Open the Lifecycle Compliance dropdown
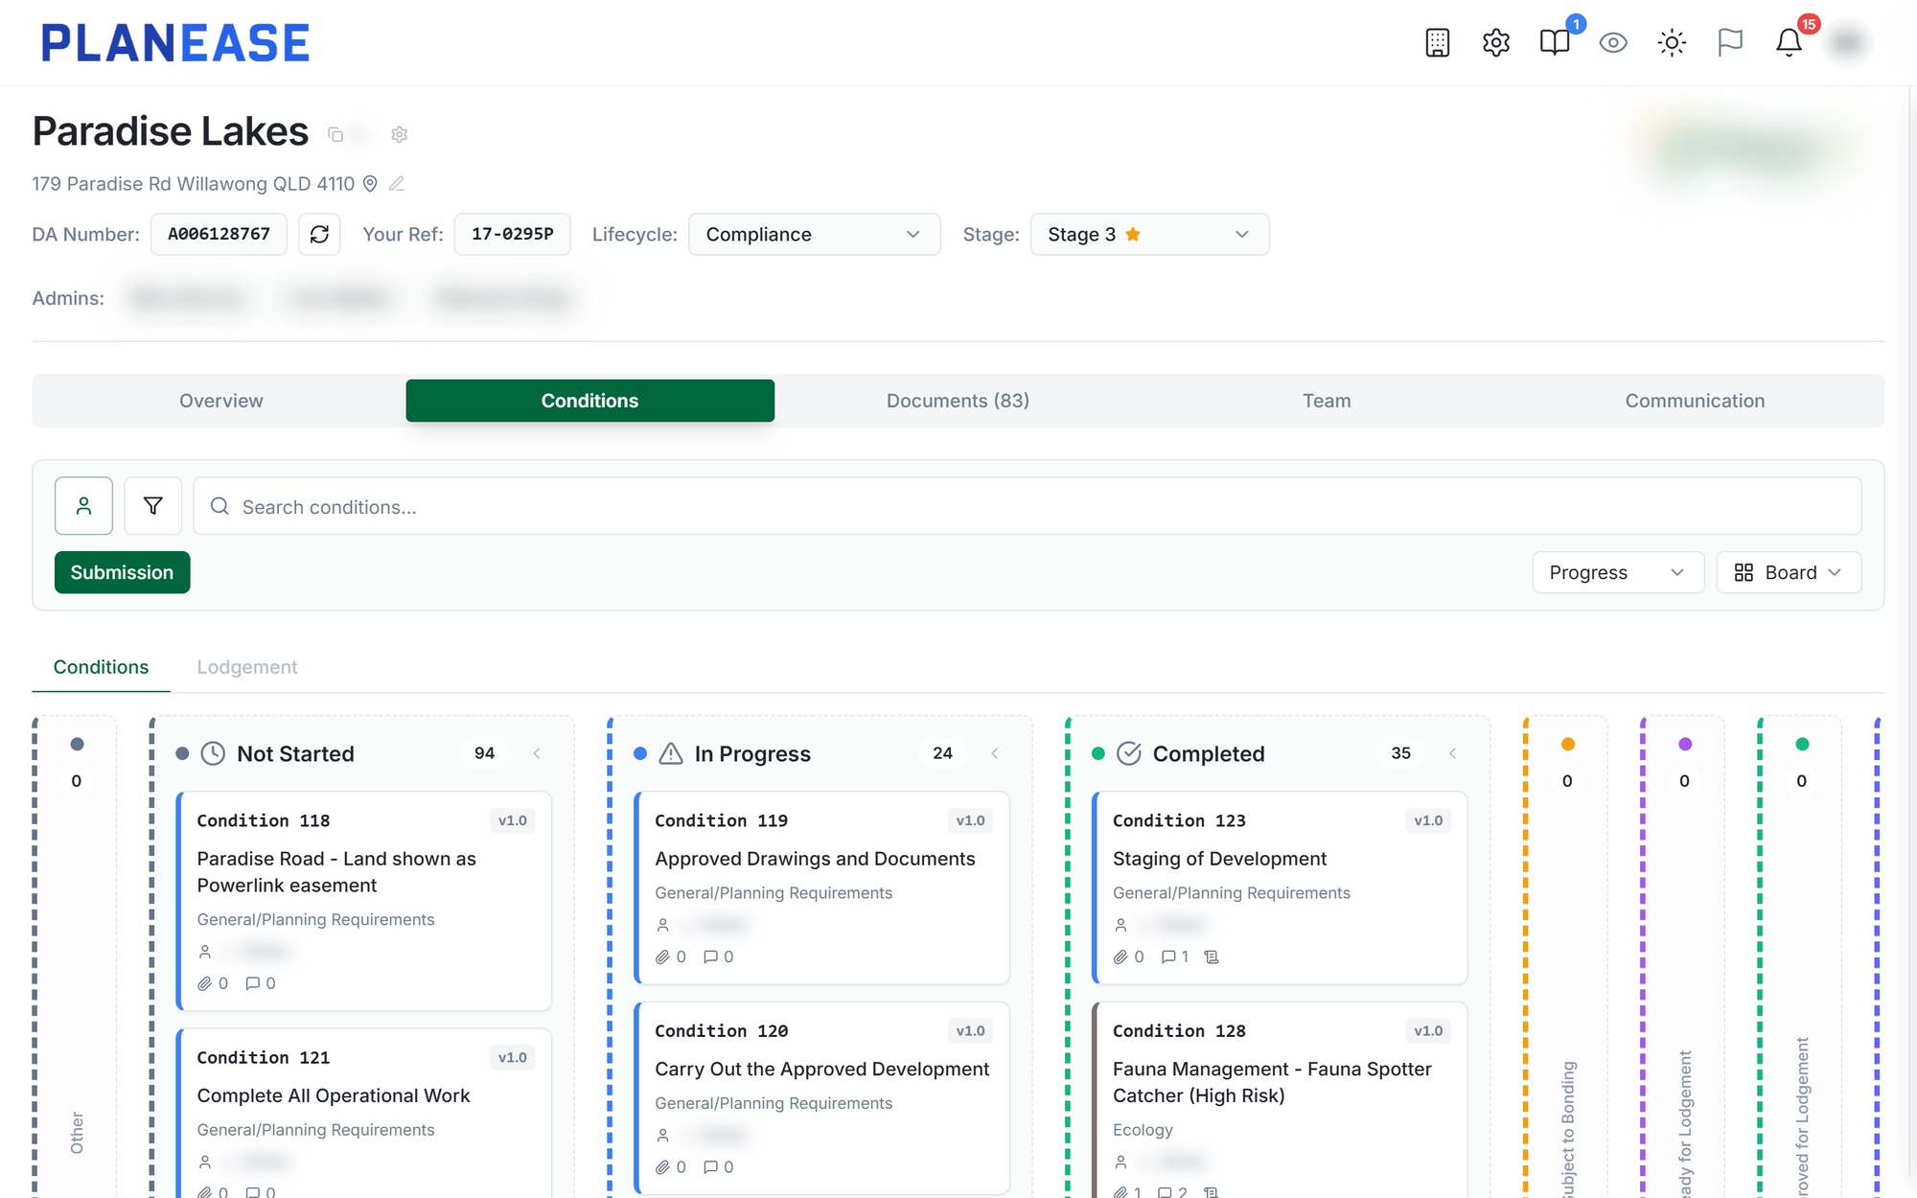The image size is (1917, 1198). point(814,234)
